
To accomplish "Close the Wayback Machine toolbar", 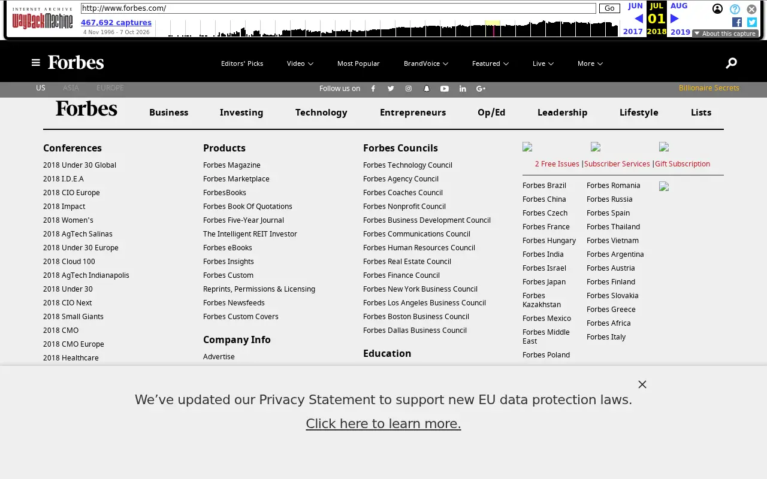I will tap(751, 9).
